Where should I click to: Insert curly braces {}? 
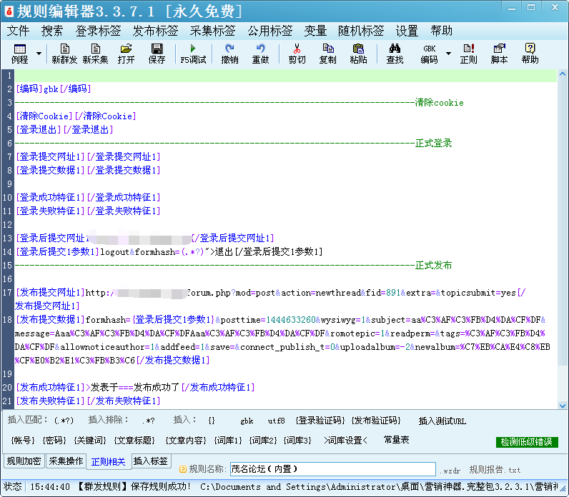pyautogui.click(x=212, y=421)
